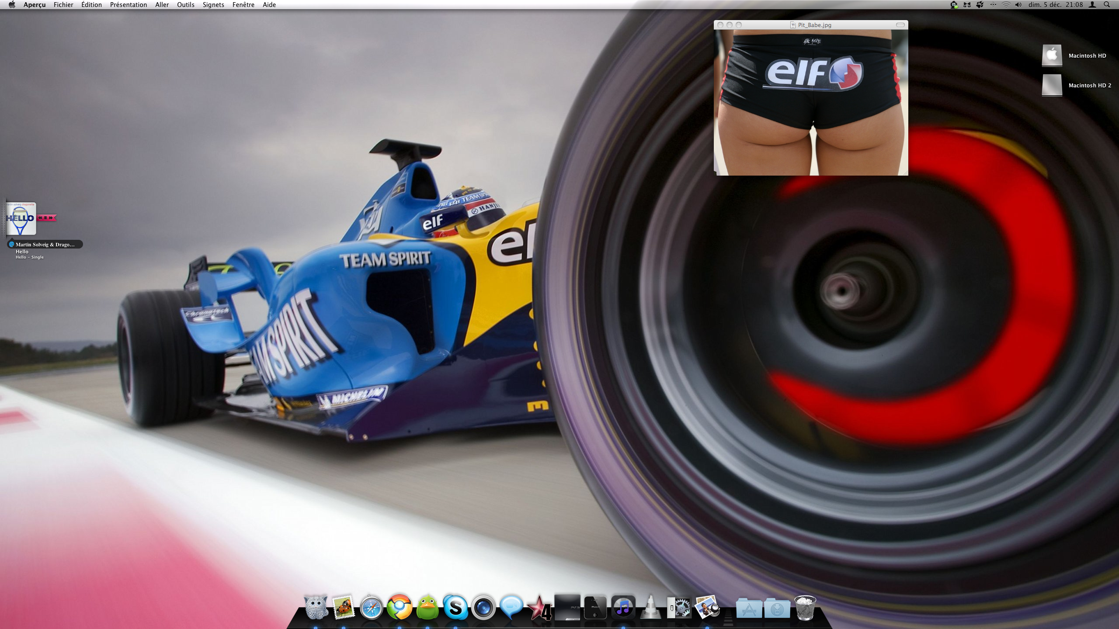Skip to previous track on music widget

(40, 218)
